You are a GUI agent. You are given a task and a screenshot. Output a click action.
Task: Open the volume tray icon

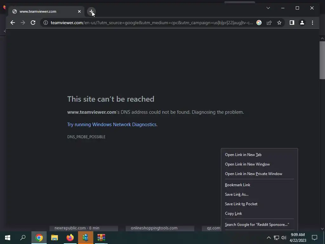point(284,238)
